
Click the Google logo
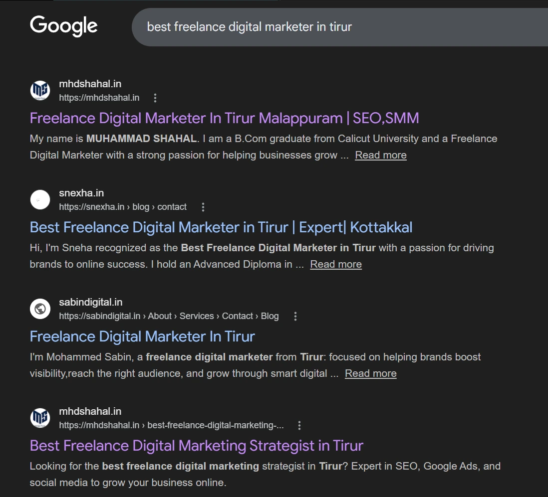coord(63,26)
